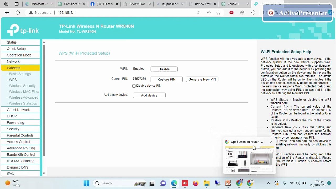Open Guest Network settings

[x=20, y=110]
